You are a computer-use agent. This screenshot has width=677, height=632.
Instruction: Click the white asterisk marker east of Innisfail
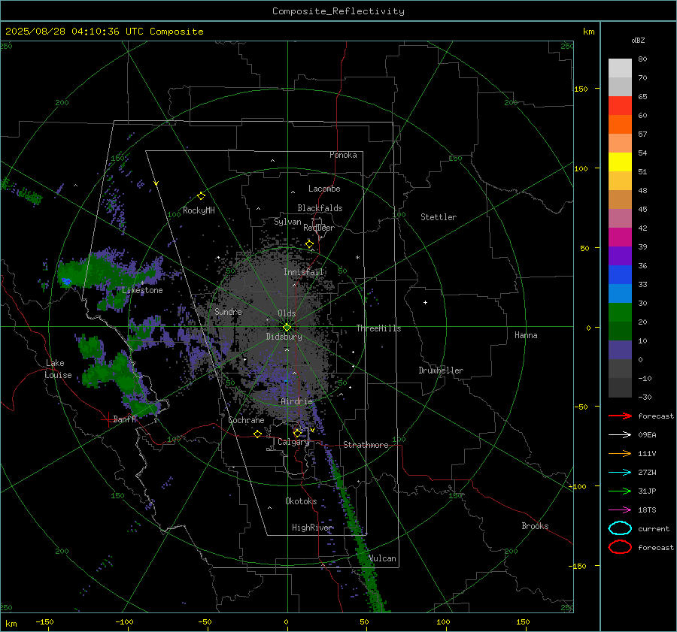pyautogui.click(x=357, y=258)
